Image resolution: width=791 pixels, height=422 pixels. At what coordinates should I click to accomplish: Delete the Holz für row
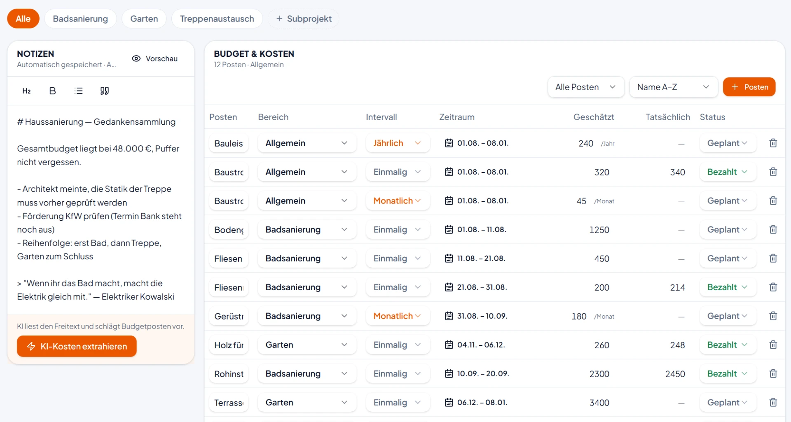tap(773, 345)
